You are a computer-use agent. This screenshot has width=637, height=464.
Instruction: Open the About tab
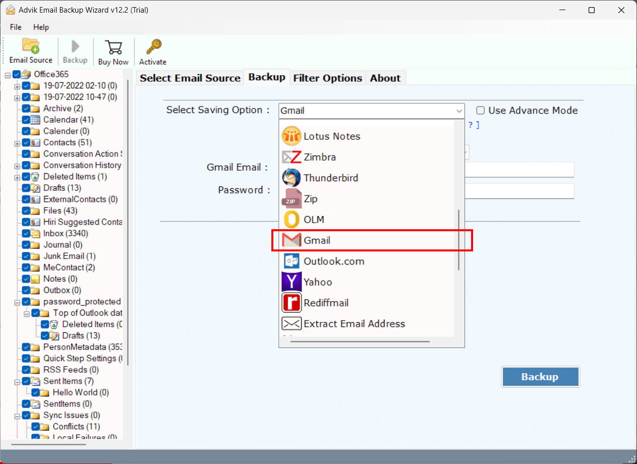point(385,78)
